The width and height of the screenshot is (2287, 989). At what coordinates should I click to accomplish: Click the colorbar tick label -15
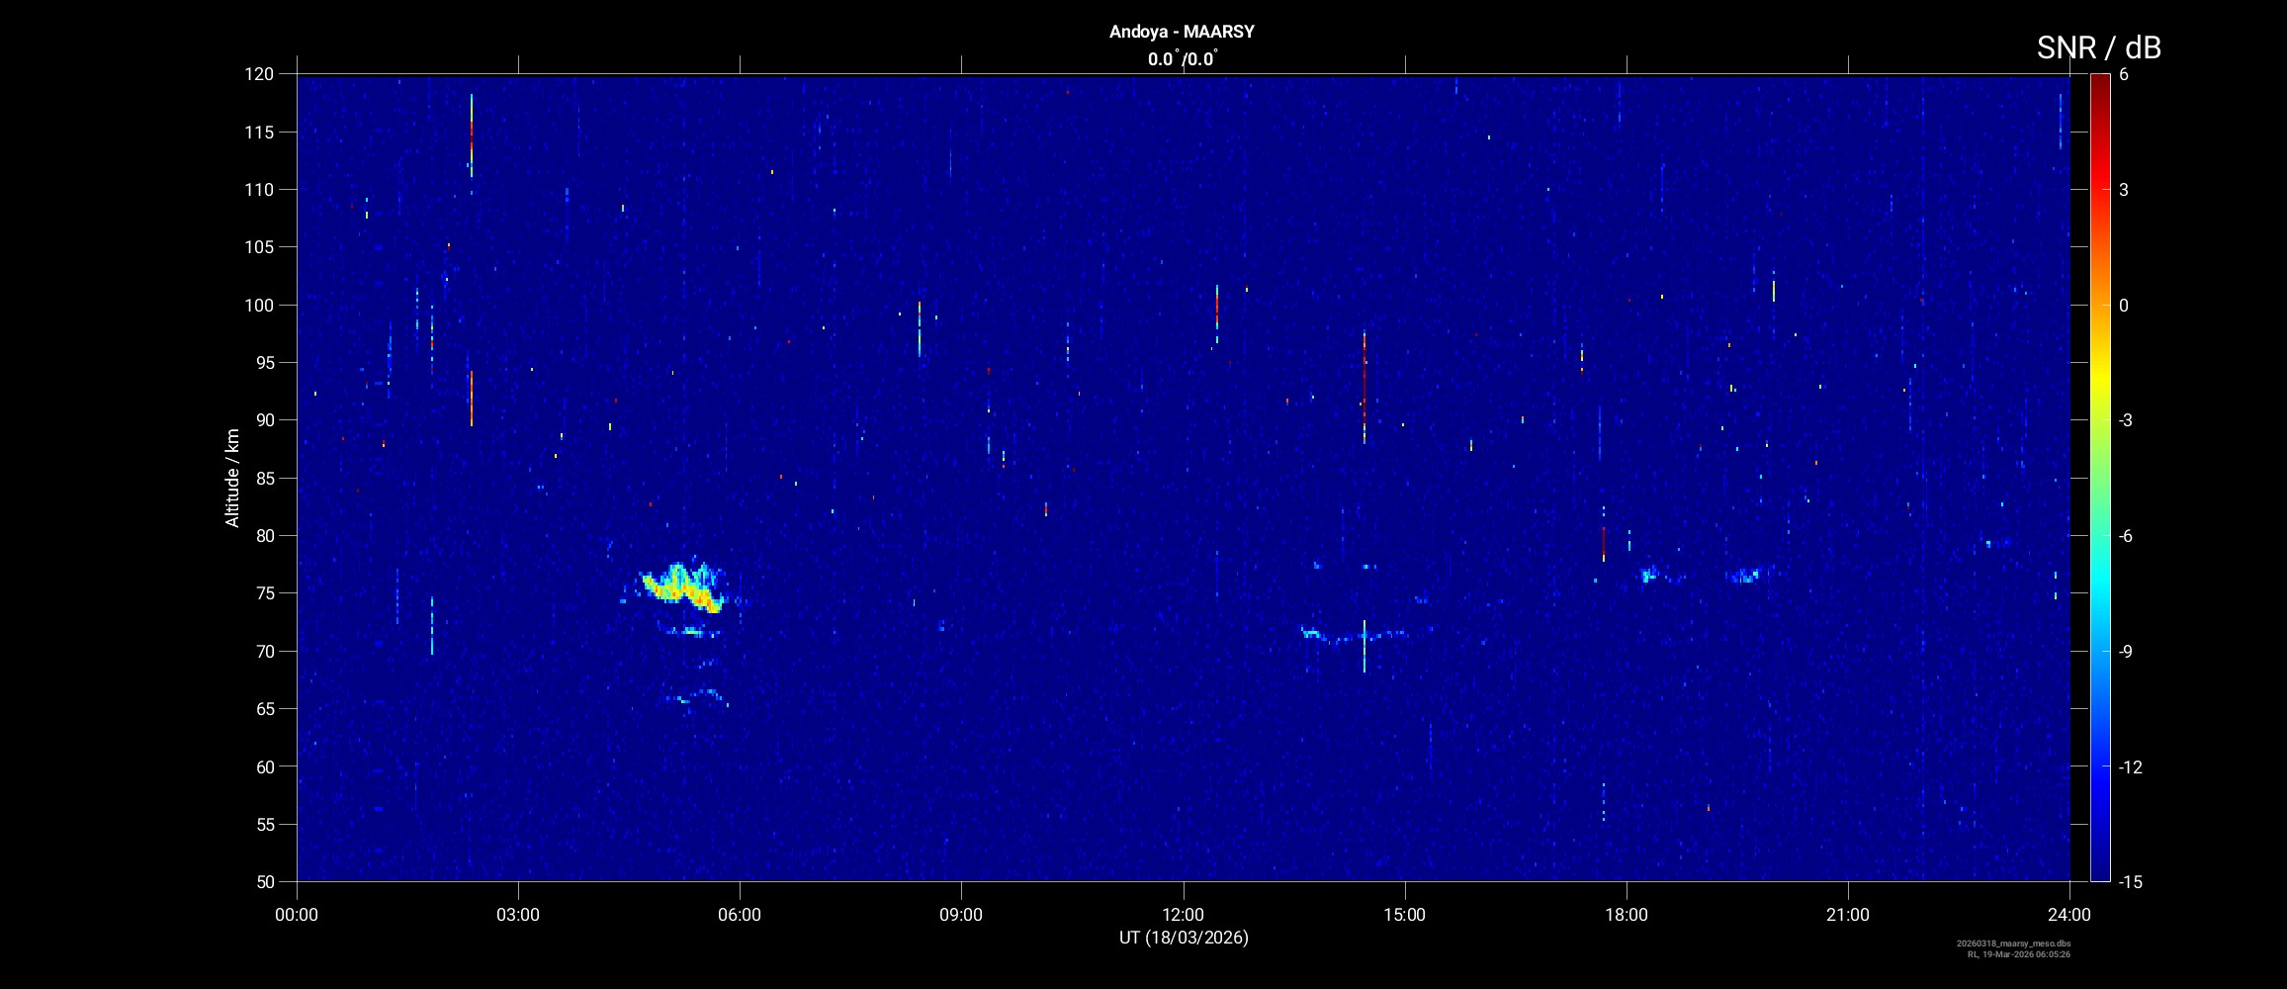click(x=2130, y=881)
